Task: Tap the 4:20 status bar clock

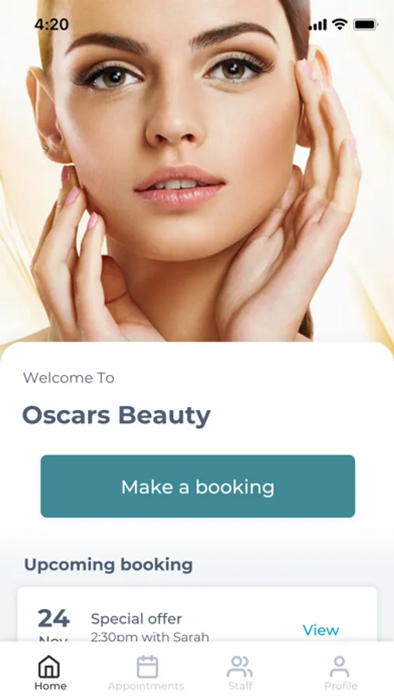Action: (x=52, y=24)
